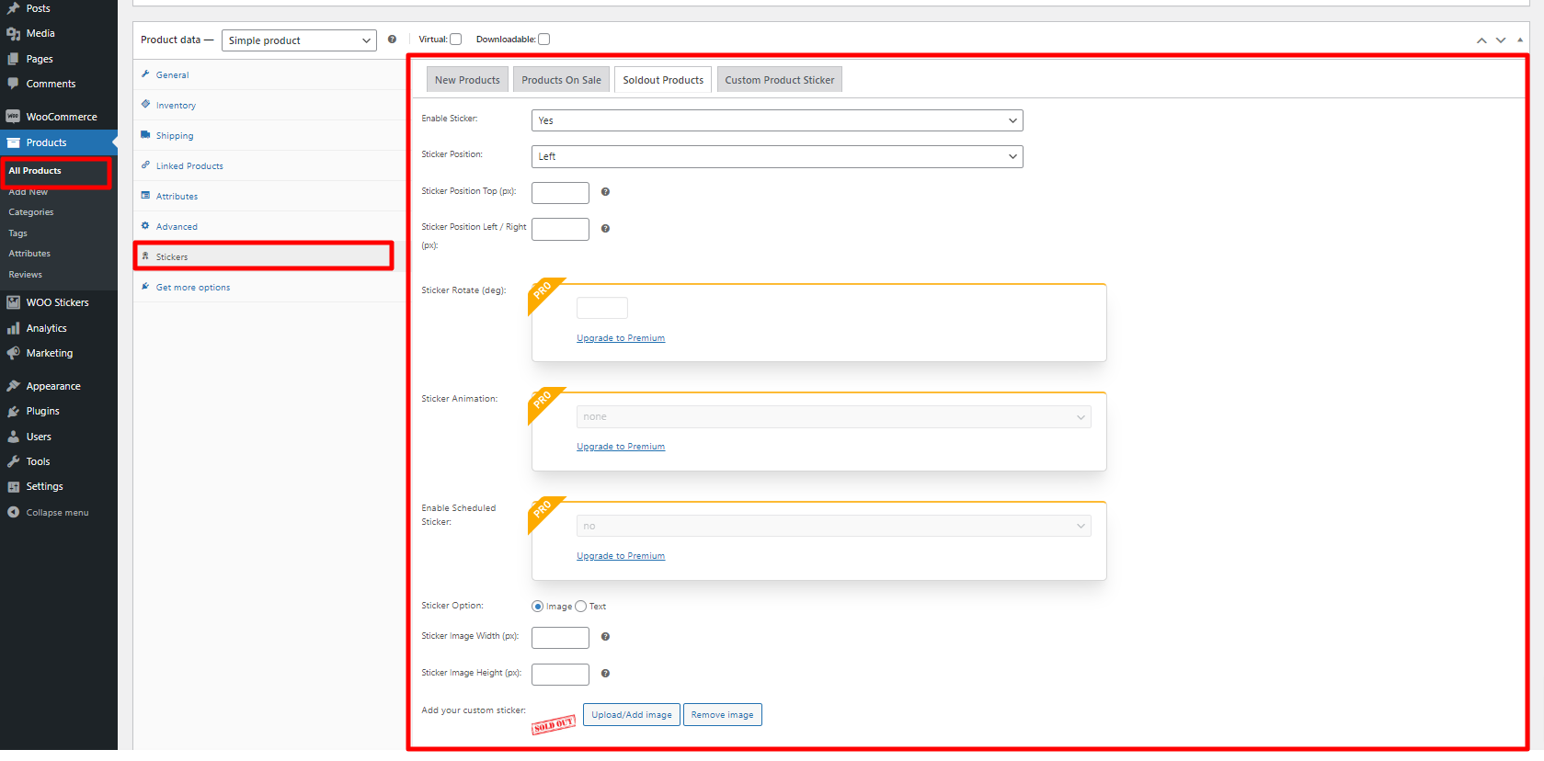Click the Remove image button
The height and width of the screenshot is (761, 1544).
tap(722, 715)
